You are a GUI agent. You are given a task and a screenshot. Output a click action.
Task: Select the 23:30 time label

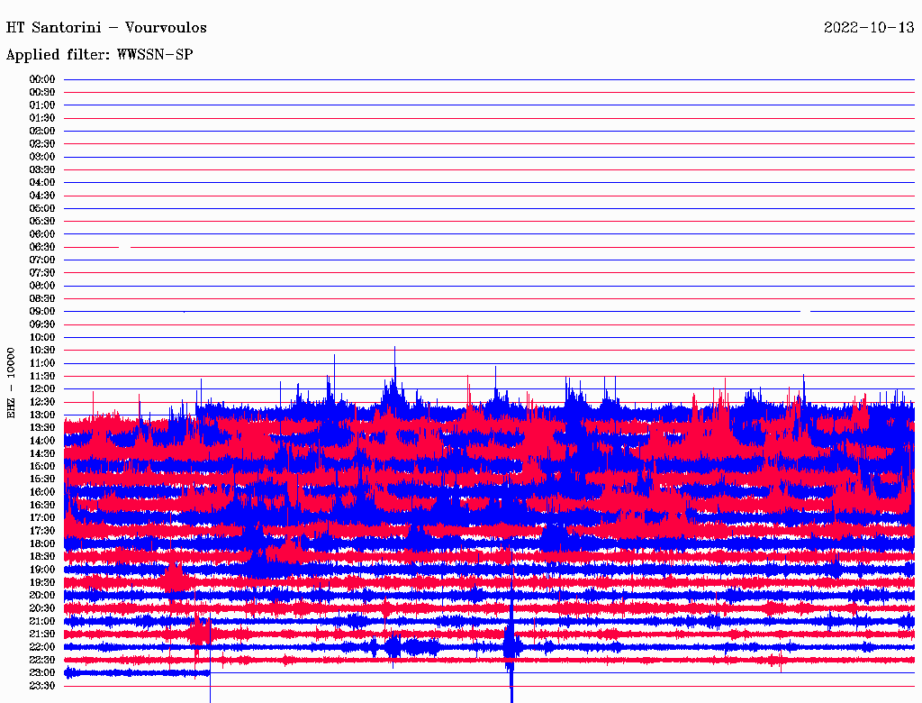(x=42, y=686)
